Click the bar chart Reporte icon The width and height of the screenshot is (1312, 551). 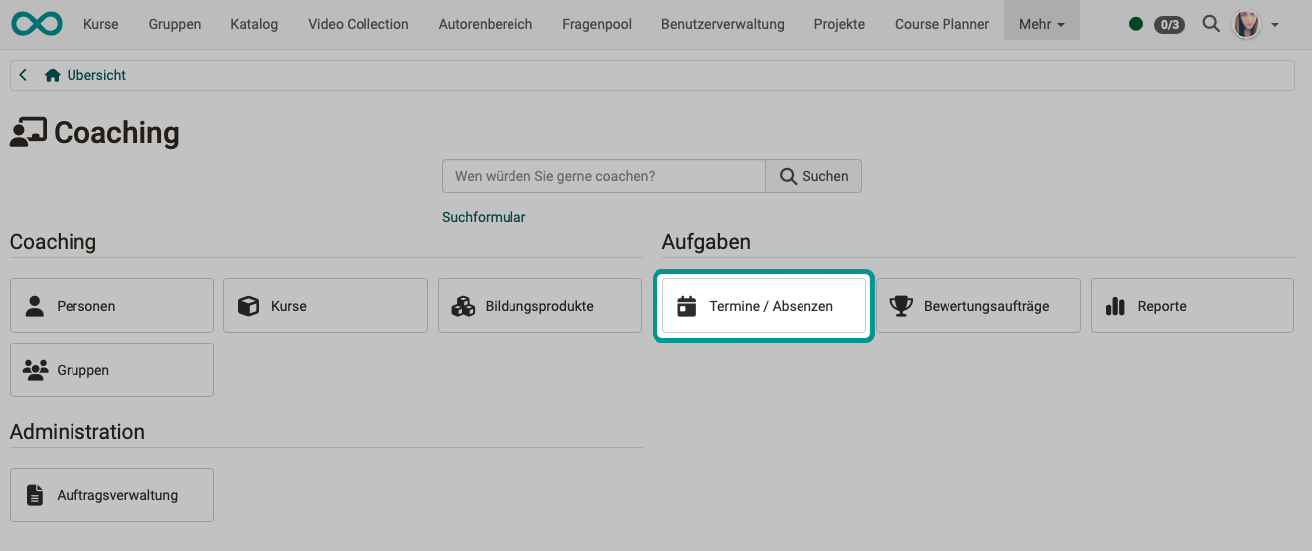pos(1115,306)
